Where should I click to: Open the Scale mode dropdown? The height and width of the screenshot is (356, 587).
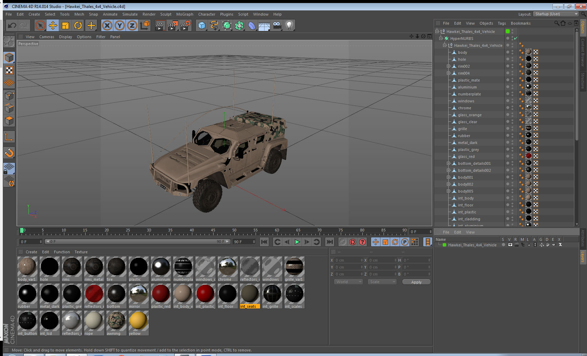(x=382, y=282)
